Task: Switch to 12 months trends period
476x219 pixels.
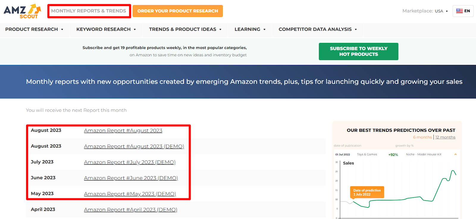Action: (x=445, y=137)
